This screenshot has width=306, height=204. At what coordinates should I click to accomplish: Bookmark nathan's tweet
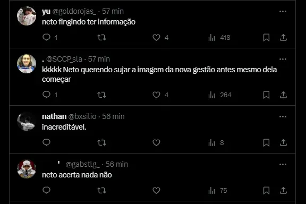click(266, 143)
